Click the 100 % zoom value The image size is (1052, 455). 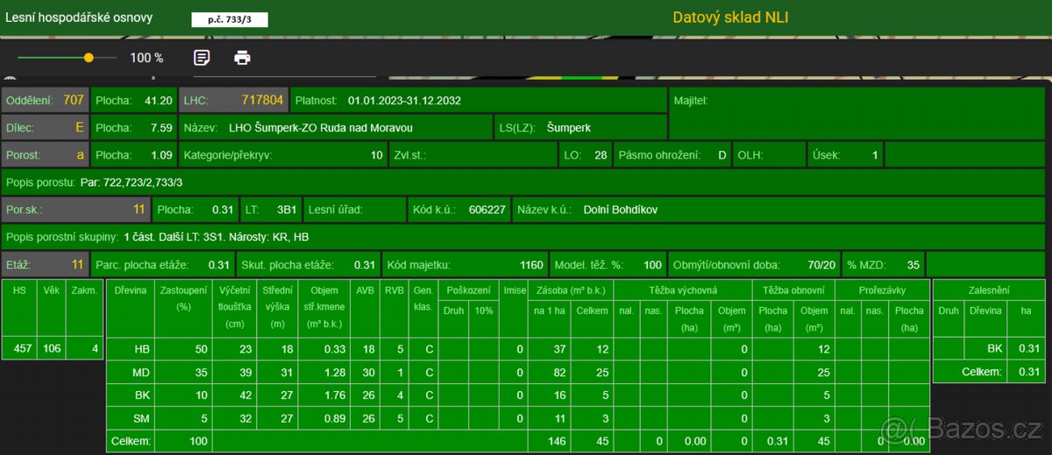[146, 58]
